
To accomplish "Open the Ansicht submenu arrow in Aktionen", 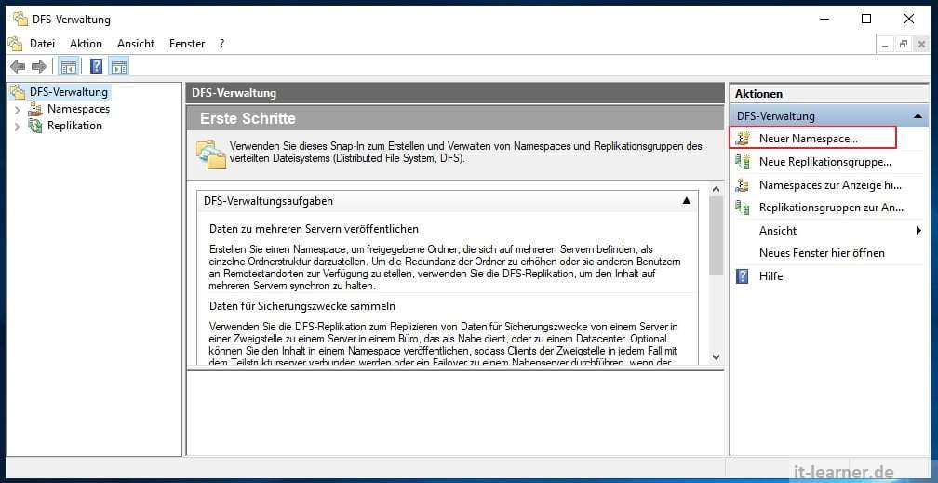I will point(918,231).
